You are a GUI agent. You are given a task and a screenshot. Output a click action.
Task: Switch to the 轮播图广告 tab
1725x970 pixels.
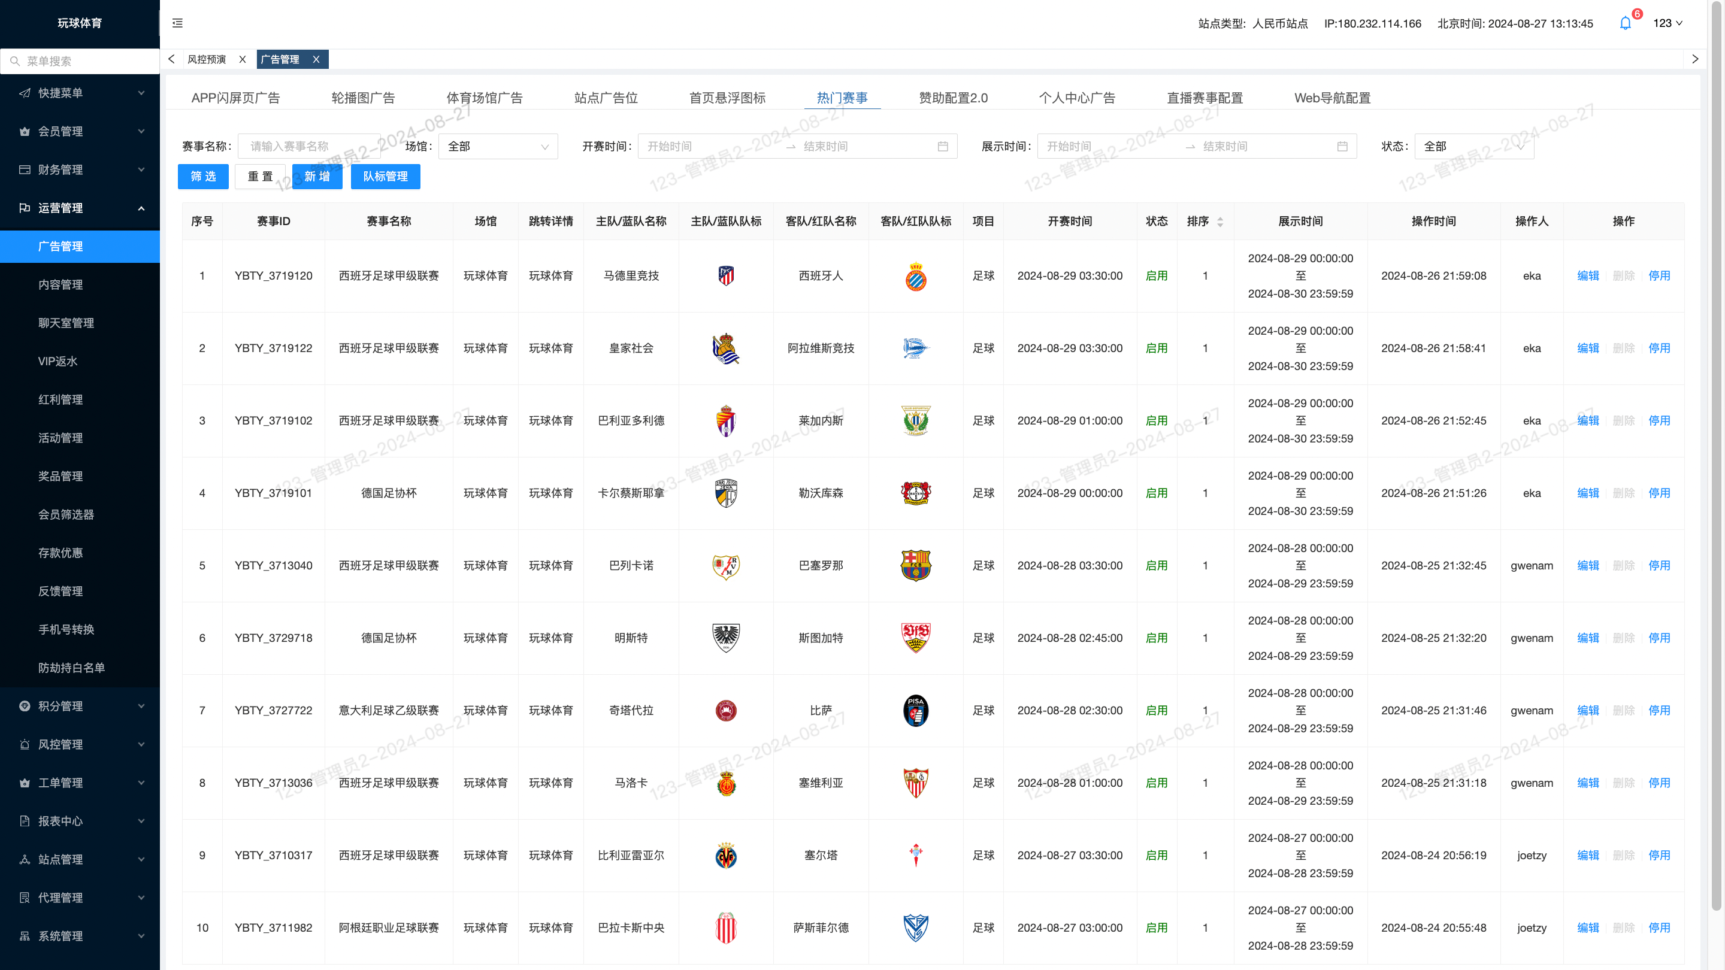tap(363, 98)
